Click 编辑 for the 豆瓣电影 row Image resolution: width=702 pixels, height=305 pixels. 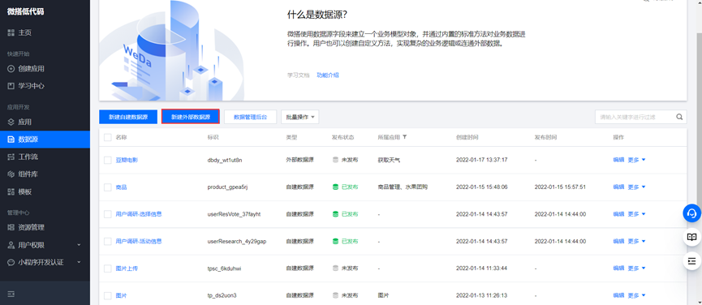tap(618, 160)
